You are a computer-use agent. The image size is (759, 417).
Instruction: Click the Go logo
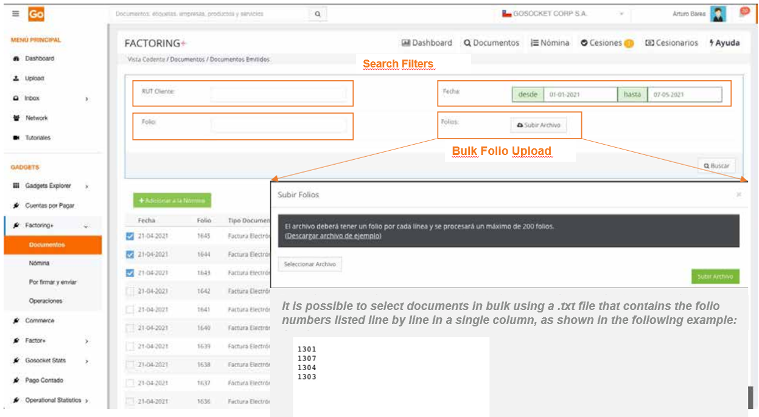[36, 14]
